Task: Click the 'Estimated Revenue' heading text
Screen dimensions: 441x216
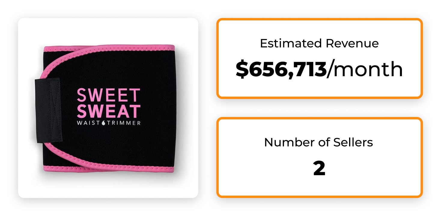Action: (319, 43)
